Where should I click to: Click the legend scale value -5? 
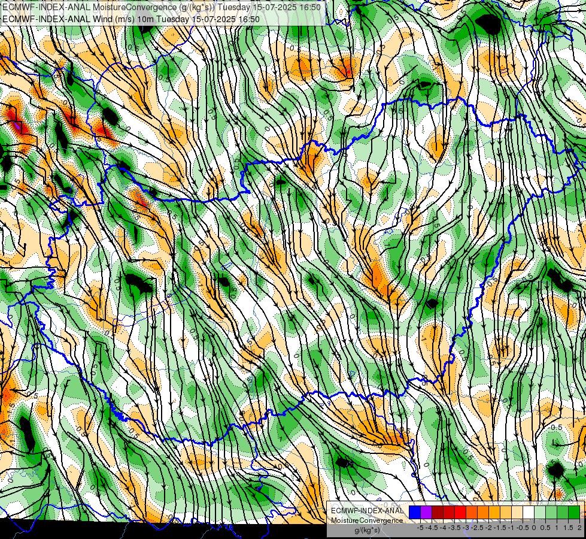(420, 528)
